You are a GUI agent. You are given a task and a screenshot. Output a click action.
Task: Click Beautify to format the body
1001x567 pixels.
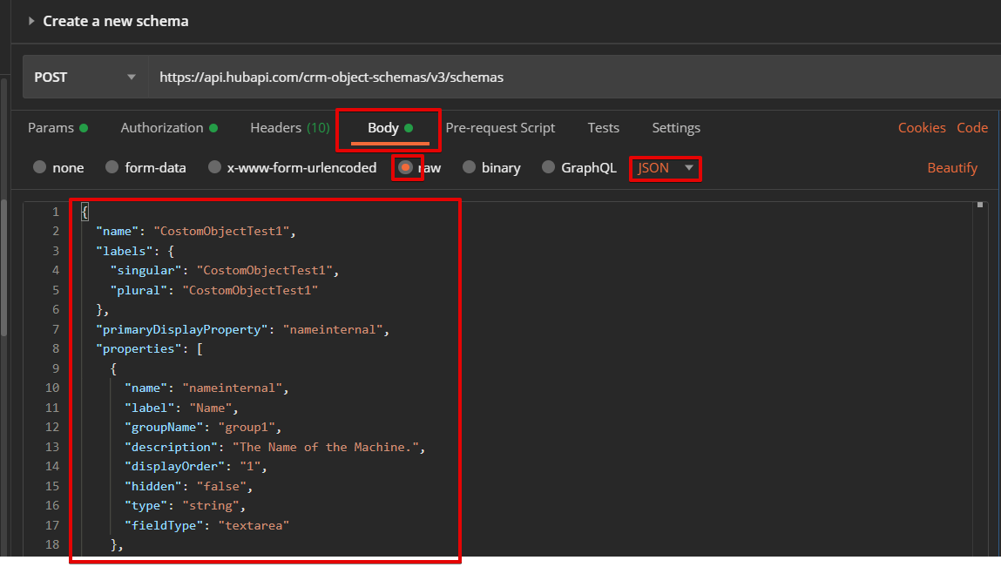pos(952,167)
